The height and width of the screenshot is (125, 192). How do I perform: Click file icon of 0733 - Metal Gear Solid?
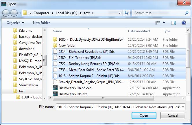coord(55,70)
